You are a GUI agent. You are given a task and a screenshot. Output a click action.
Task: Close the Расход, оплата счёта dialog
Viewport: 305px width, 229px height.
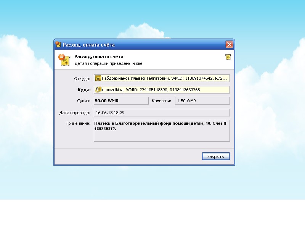click(216, 156)
